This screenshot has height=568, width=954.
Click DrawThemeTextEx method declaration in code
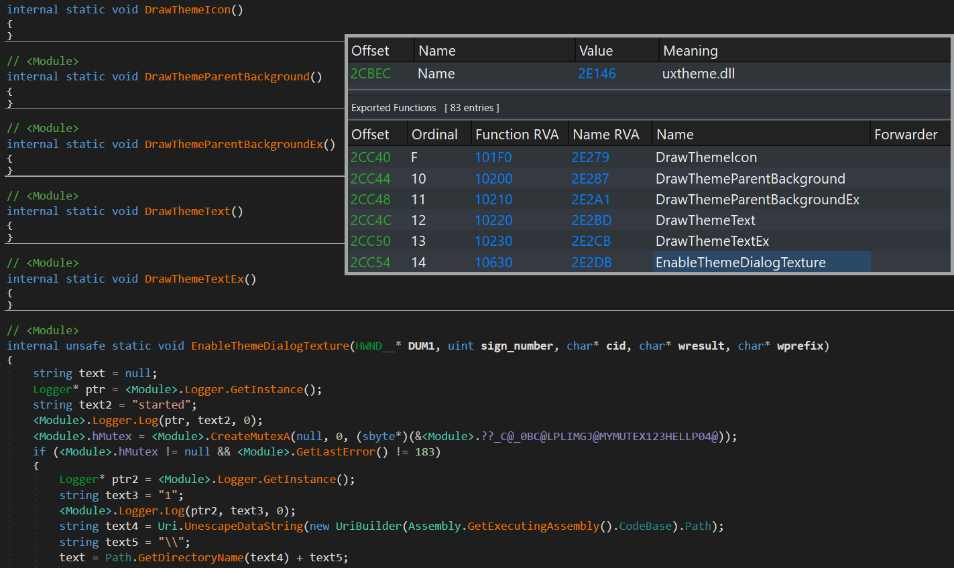click(194, 279)
